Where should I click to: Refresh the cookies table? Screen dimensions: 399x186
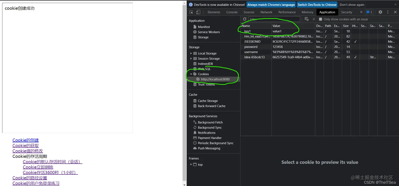pyautogui.click(x=245, y=19)
